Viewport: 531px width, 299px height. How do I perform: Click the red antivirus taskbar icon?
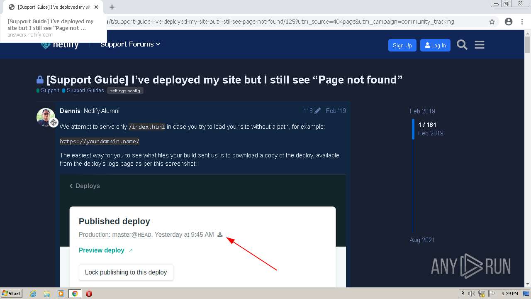89,294
